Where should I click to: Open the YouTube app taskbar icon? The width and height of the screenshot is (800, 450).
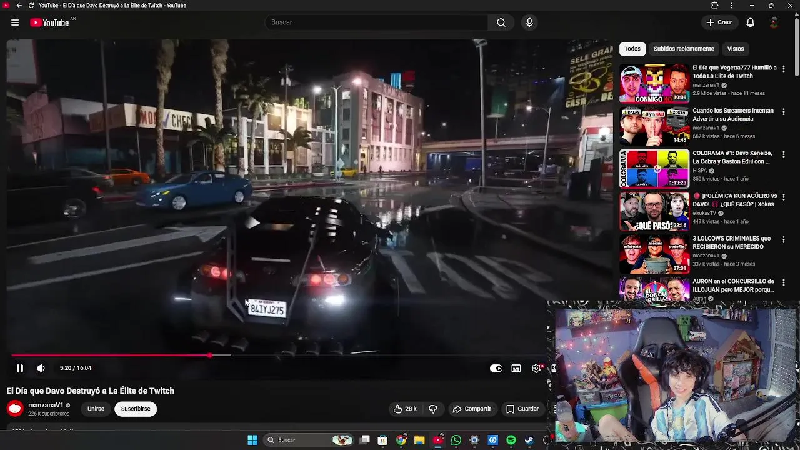tap(438, 440)
